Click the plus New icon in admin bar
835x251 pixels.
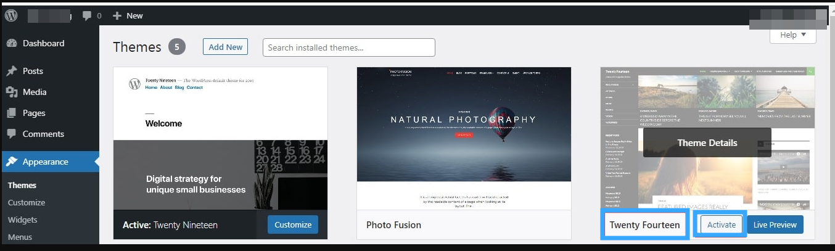coord(117,15)
